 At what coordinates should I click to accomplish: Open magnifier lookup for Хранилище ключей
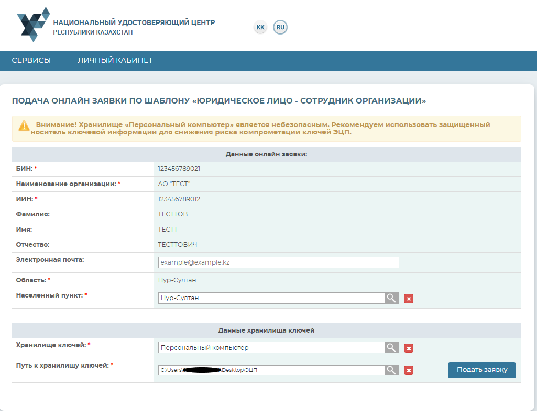pos(391,348)
